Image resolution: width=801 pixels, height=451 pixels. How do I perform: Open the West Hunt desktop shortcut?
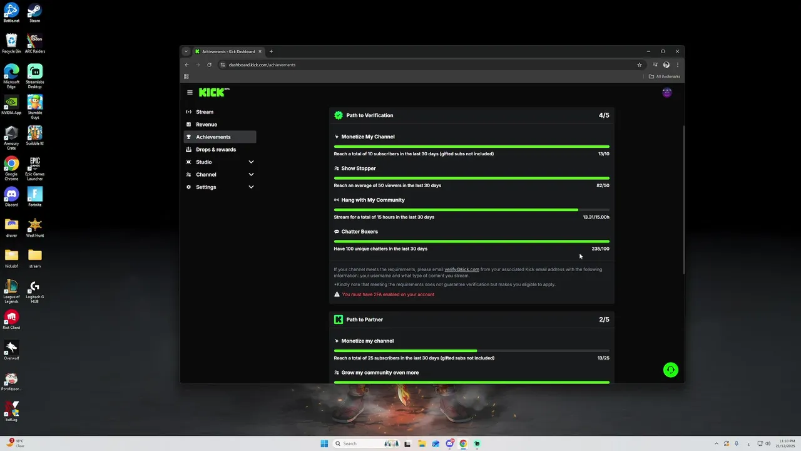click(34, 227)
